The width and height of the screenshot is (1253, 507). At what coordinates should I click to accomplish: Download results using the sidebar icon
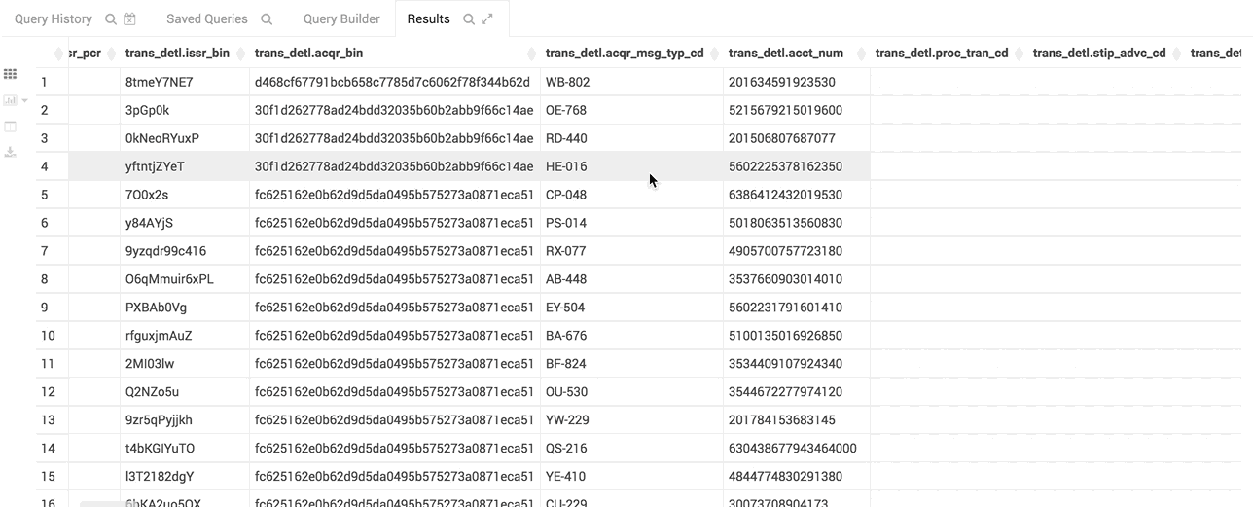[11, 152]
